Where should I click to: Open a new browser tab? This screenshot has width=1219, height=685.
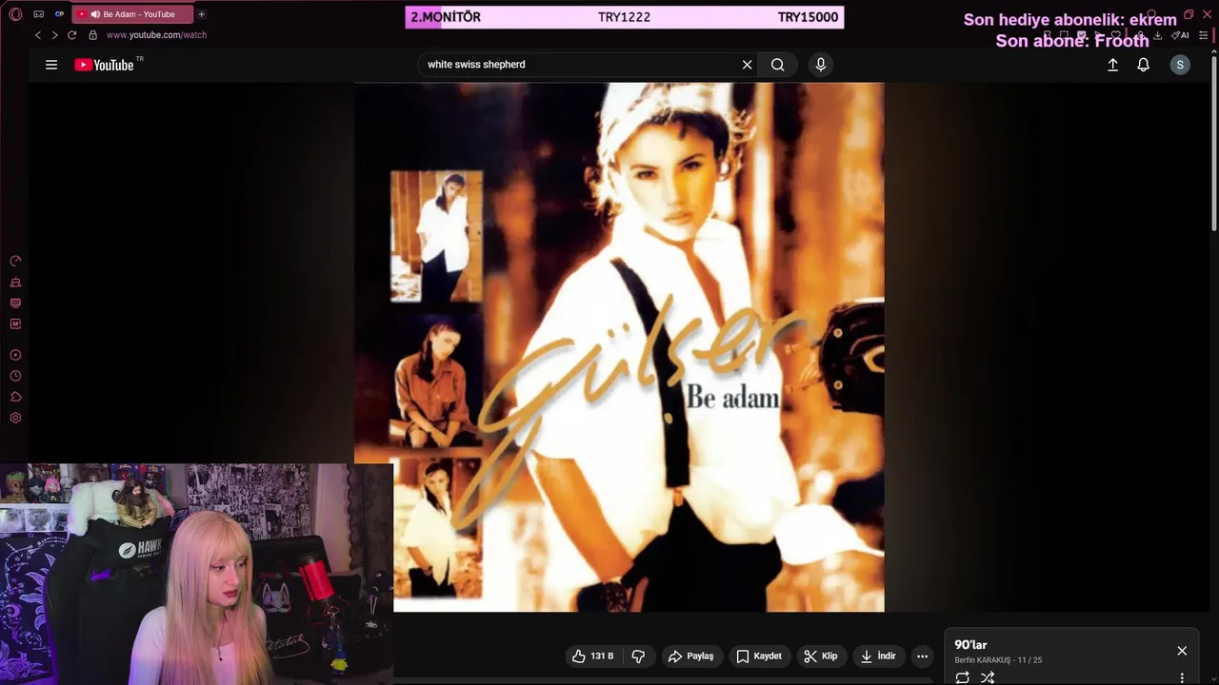tap(201, 14)
